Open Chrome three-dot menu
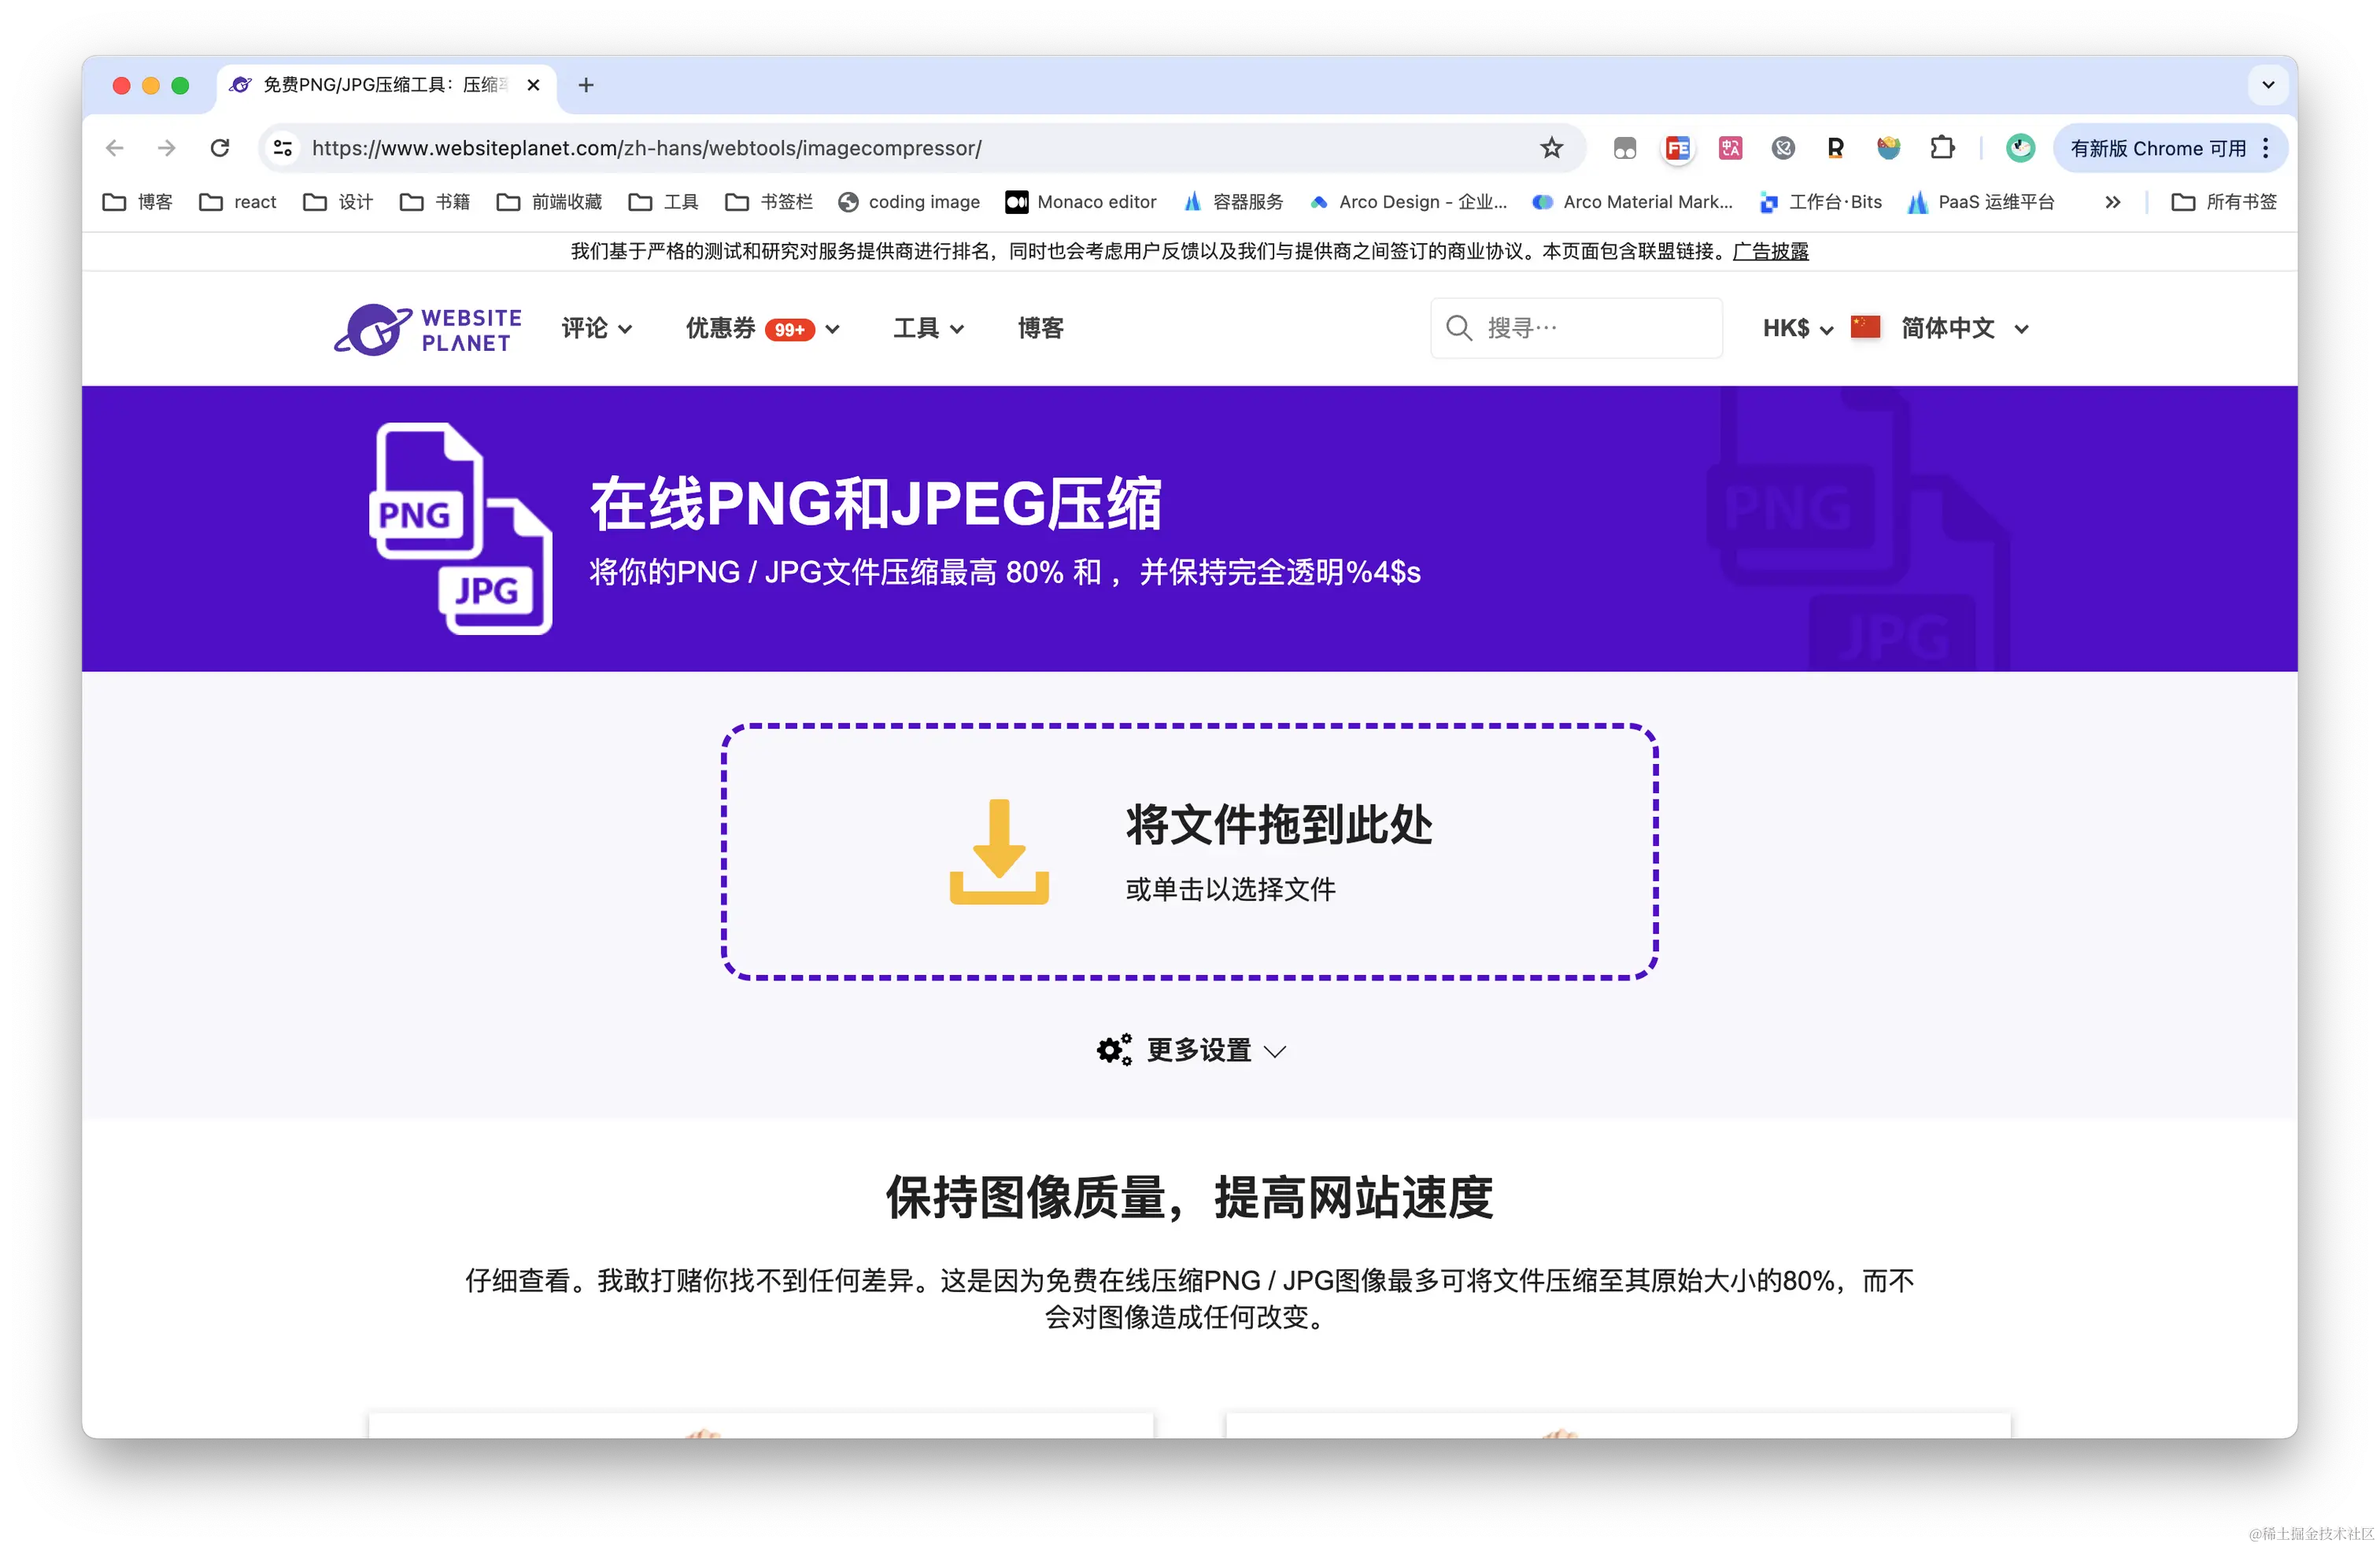This screenshot has width=2380, height=1547. click(x=2266, y=148)
